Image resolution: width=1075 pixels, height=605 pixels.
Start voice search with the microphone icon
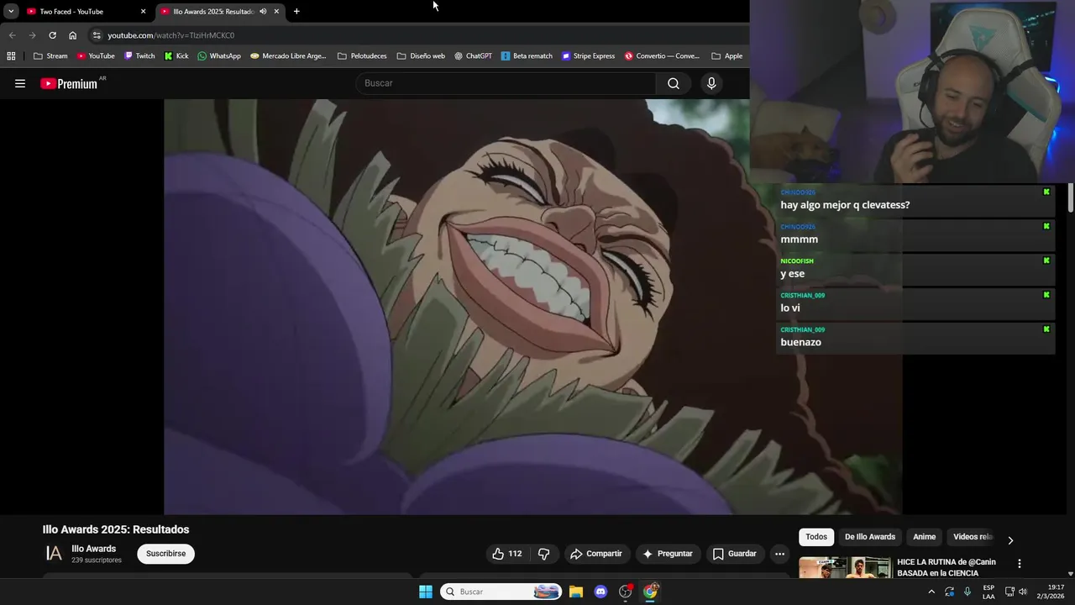click(711, 83)
